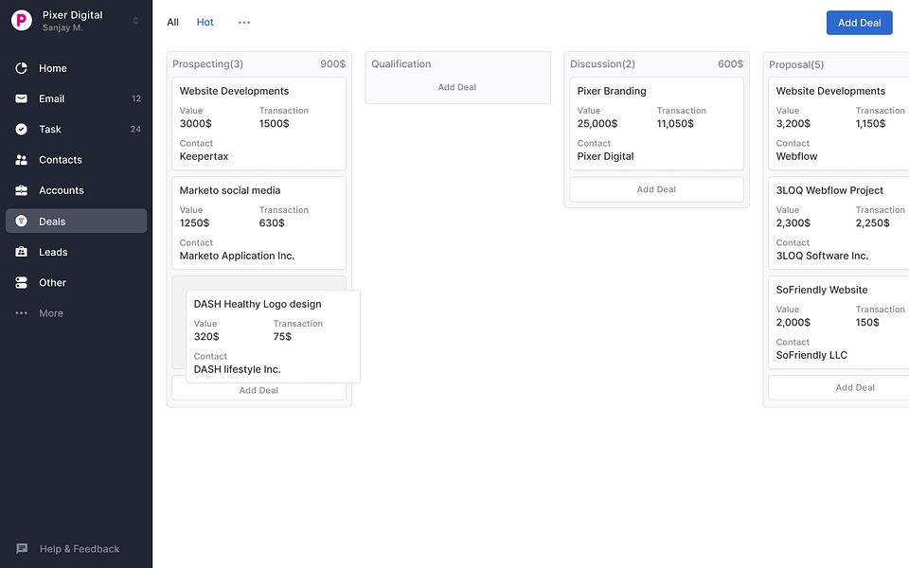Add a deal under the Discussion column
This screenshot has width=909, height=568.
(x=656, y=188)
